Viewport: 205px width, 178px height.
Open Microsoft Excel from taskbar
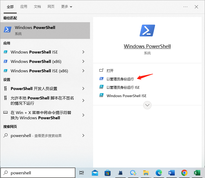coord(197,173)
